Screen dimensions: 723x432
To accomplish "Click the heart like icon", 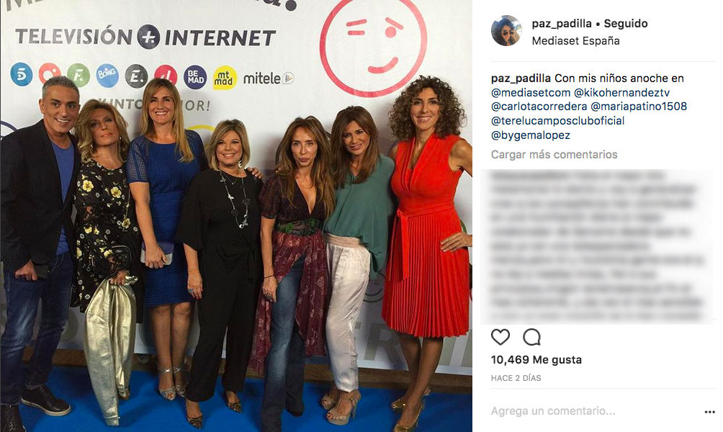I will point(500,338).
